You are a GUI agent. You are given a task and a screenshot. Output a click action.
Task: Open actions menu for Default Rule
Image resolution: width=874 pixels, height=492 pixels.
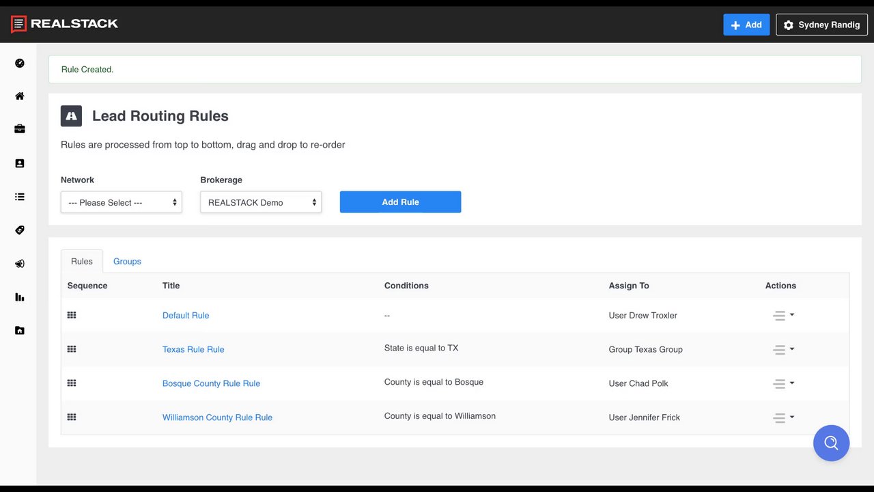(783, 316)
